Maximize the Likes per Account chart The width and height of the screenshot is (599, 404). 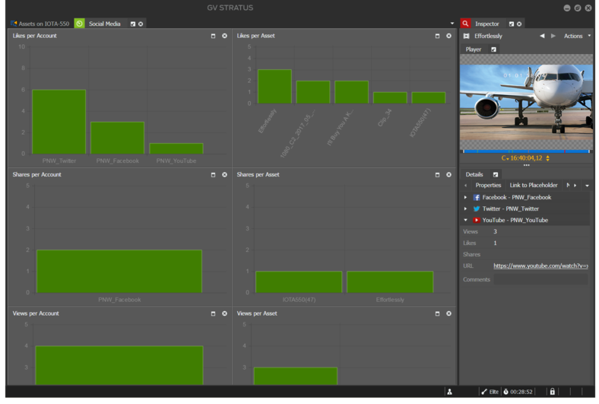coord(213,36)
